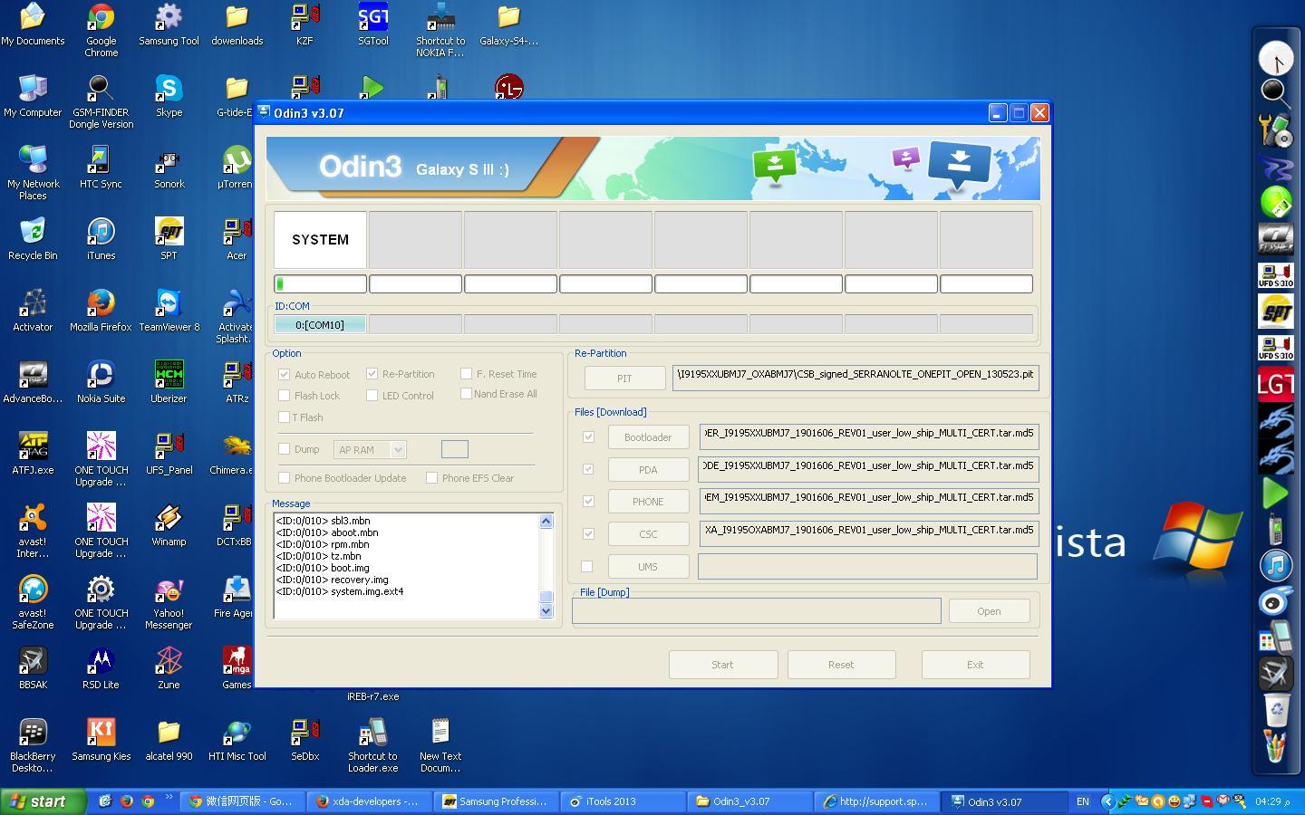Click the PDA file button
The height and width of the screenshot is (815, 1305).
click(x=648, y=470)
